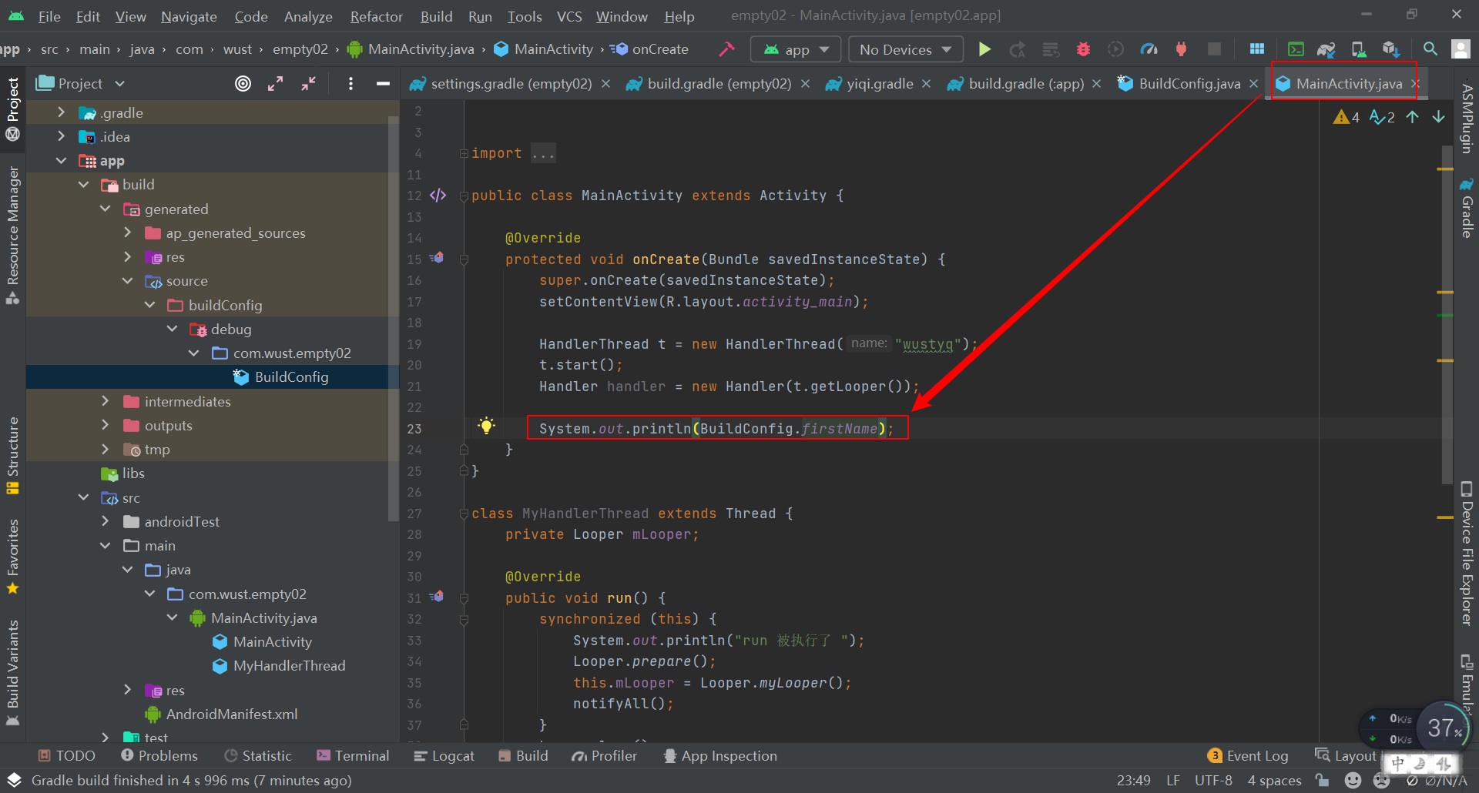Profile the app using the gauge icon

[x=1149, y=49]
